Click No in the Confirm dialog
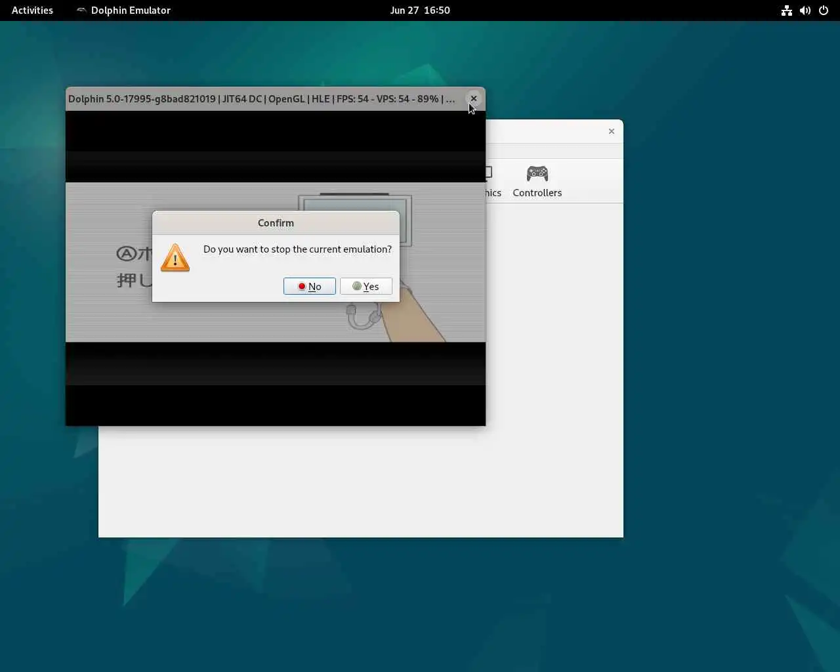Image resolution: width=840 pixels, height=672 pixels. (x=310, y=286)
